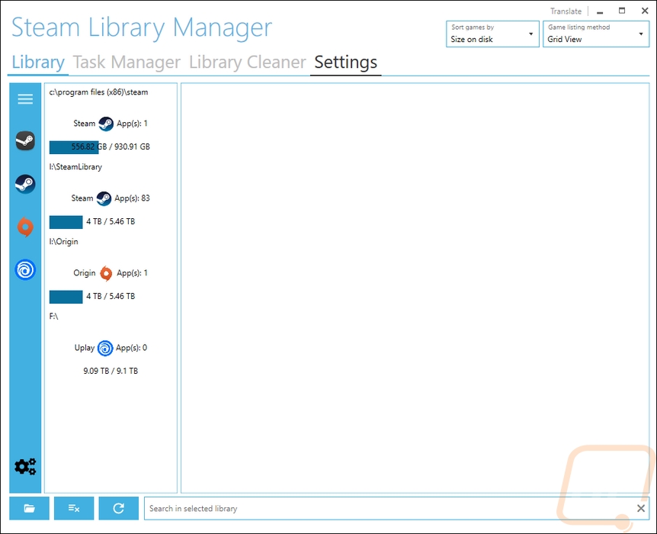657x534 pixels.
Task: Go to the Settings tab
Action: (346, 63)
